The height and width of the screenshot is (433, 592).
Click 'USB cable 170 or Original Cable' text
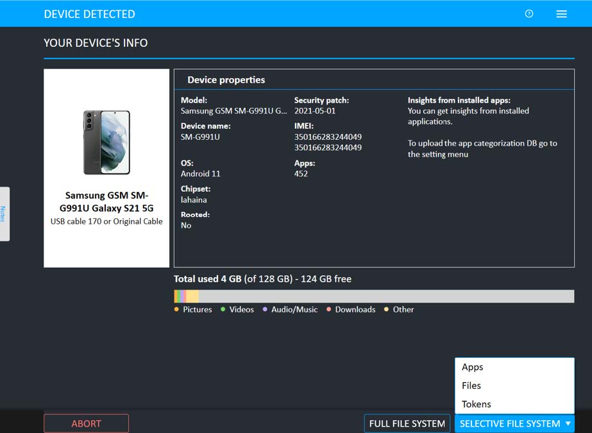[106, 221]
